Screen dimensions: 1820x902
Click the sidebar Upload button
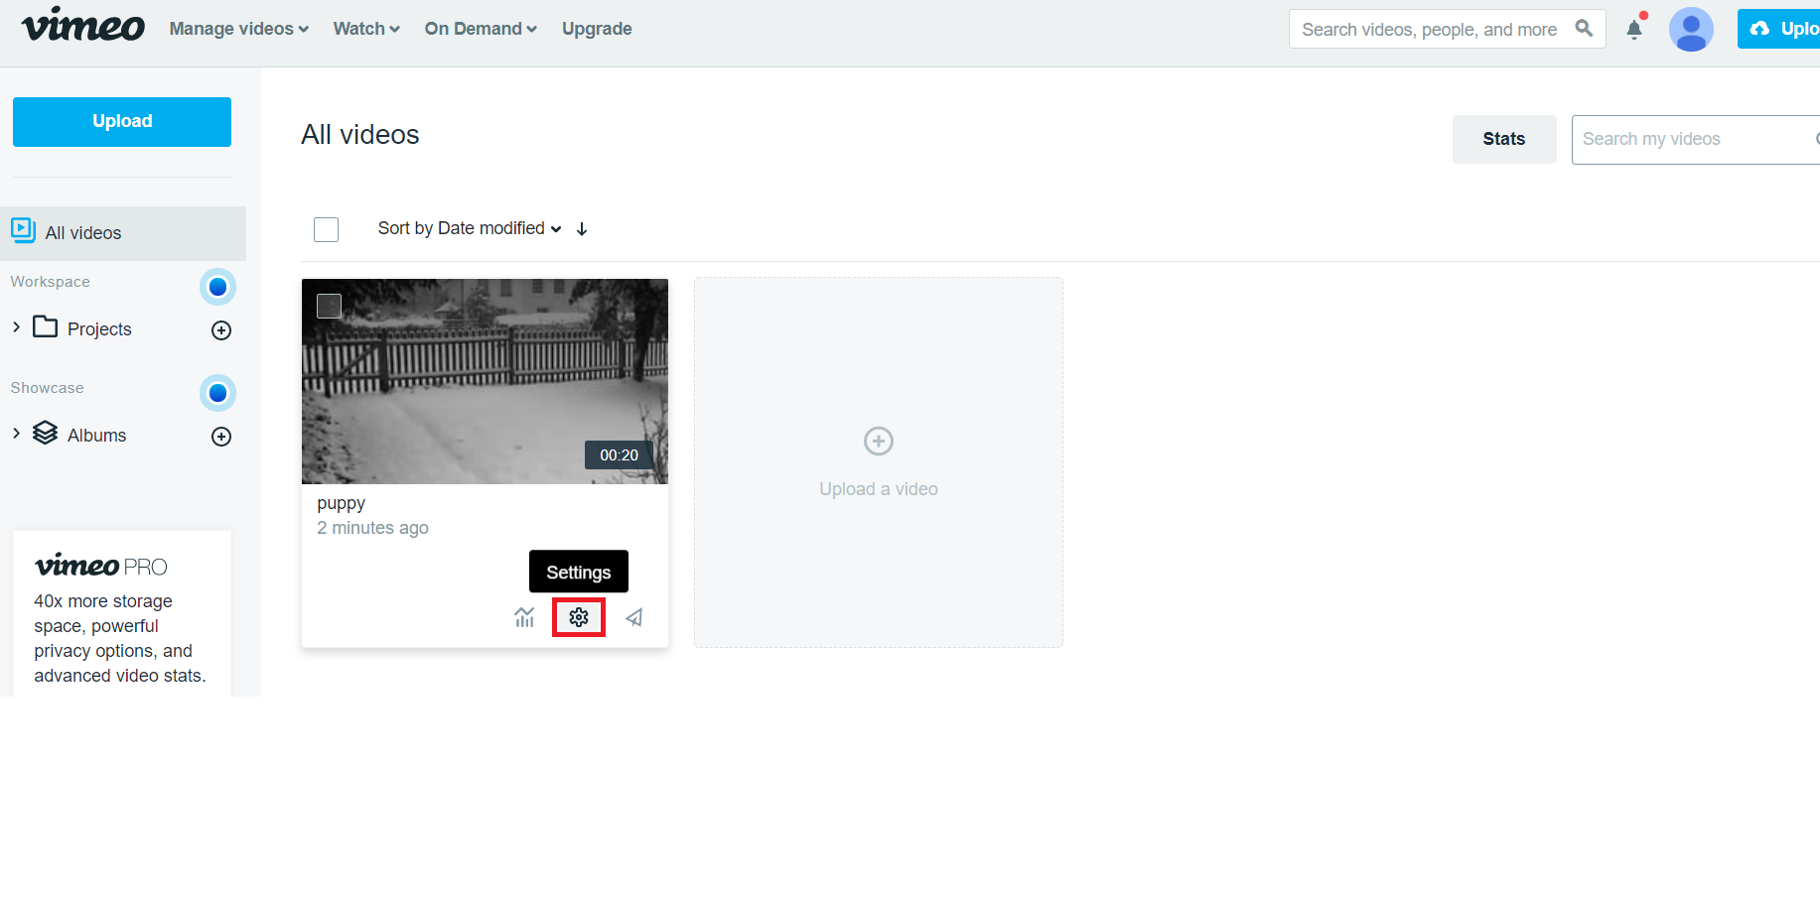(122, 122)
